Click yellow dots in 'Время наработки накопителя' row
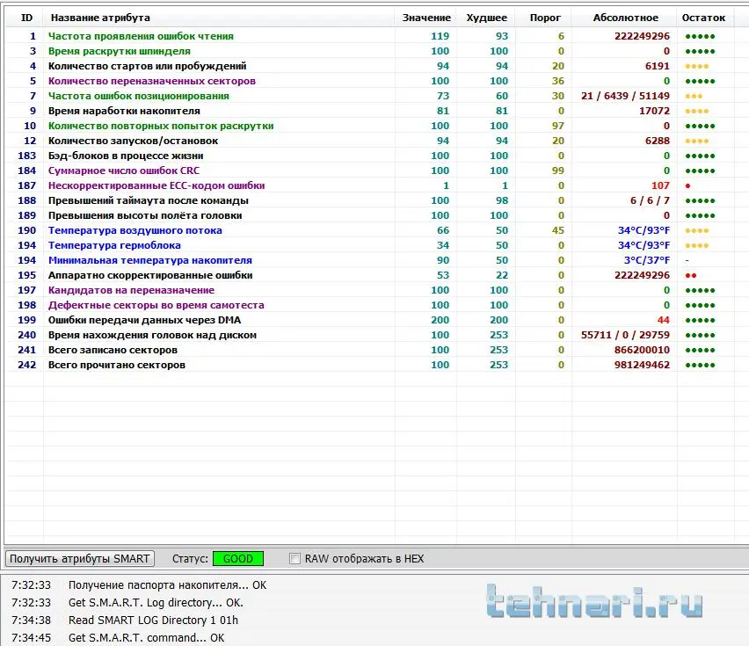Image resolution: width=749 pixels, height=646 pixels. tap(696, 112)
